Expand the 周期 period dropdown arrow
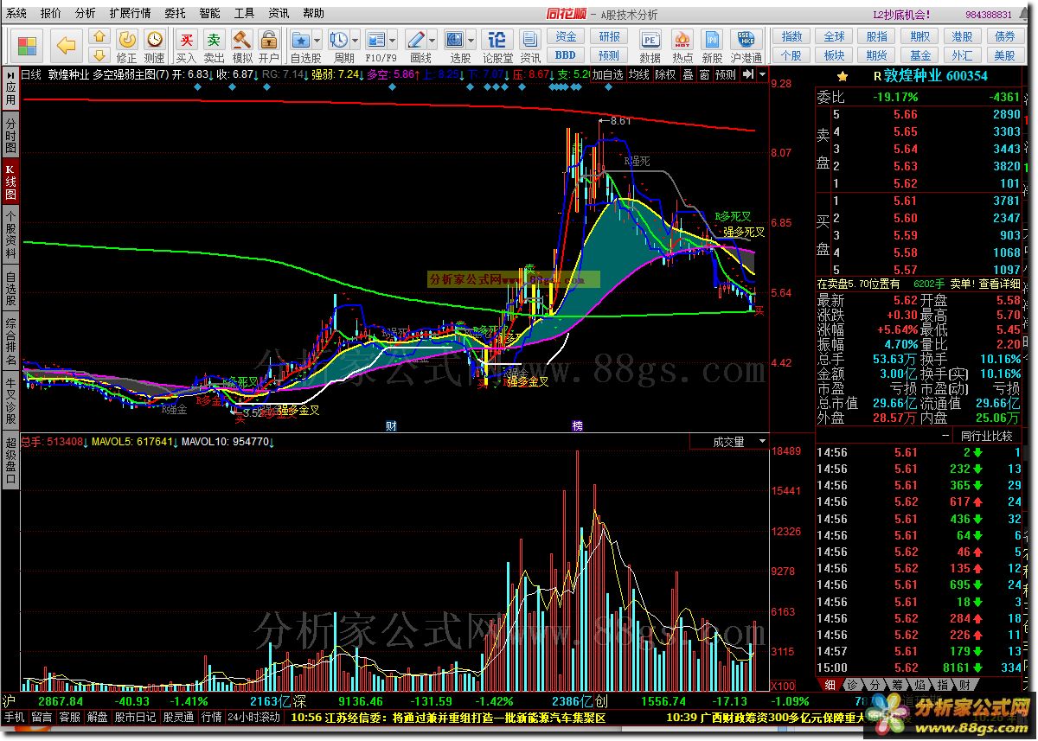This screenshot has width=1038, height=741. click(x=356, y=40)
